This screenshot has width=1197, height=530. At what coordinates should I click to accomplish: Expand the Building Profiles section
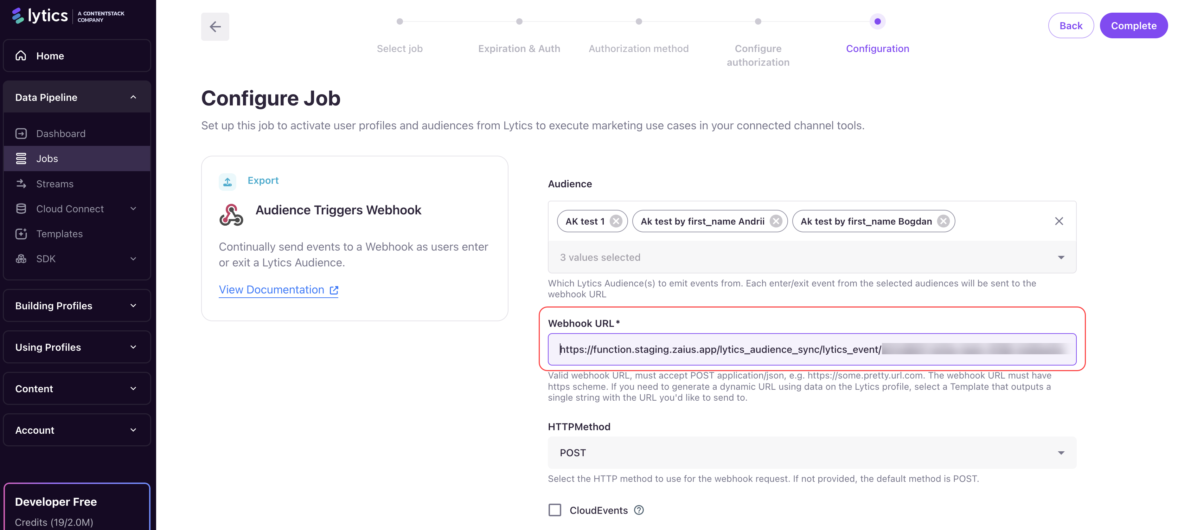[77, 306]
